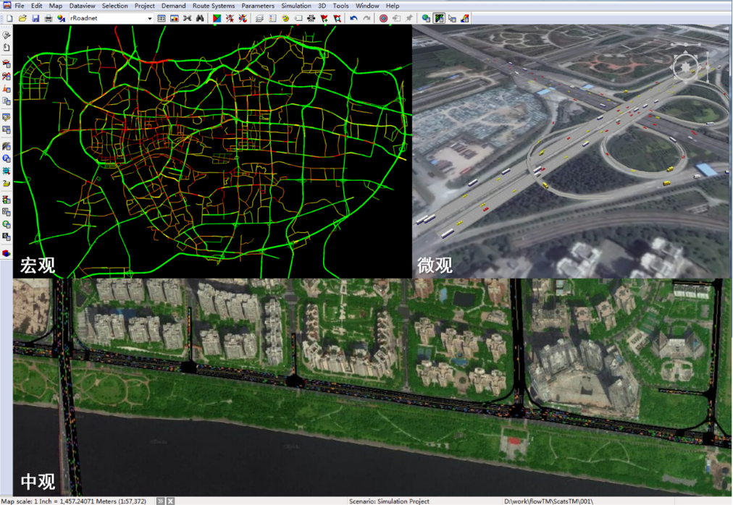The image size is (733, 505).
Task: Click the red 3D cube icon
Action: click(x=7, y=253)
